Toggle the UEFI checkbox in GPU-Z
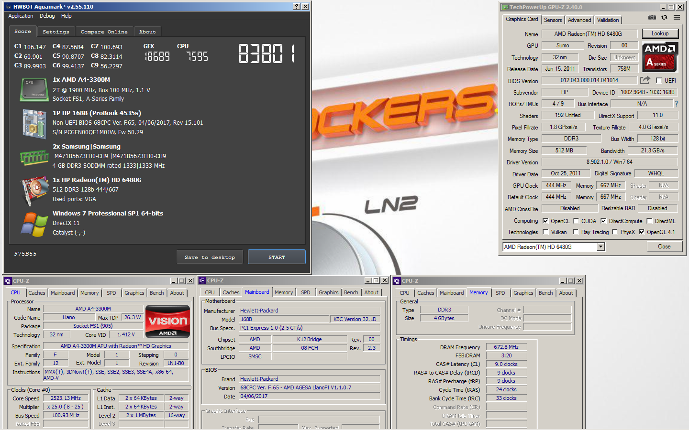This screenshot has width=689, height=430. pos(659,81)
